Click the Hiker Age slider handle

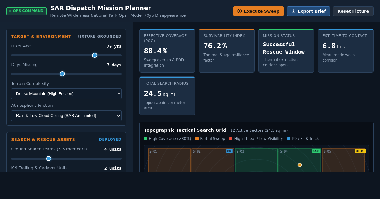(95, 55)
